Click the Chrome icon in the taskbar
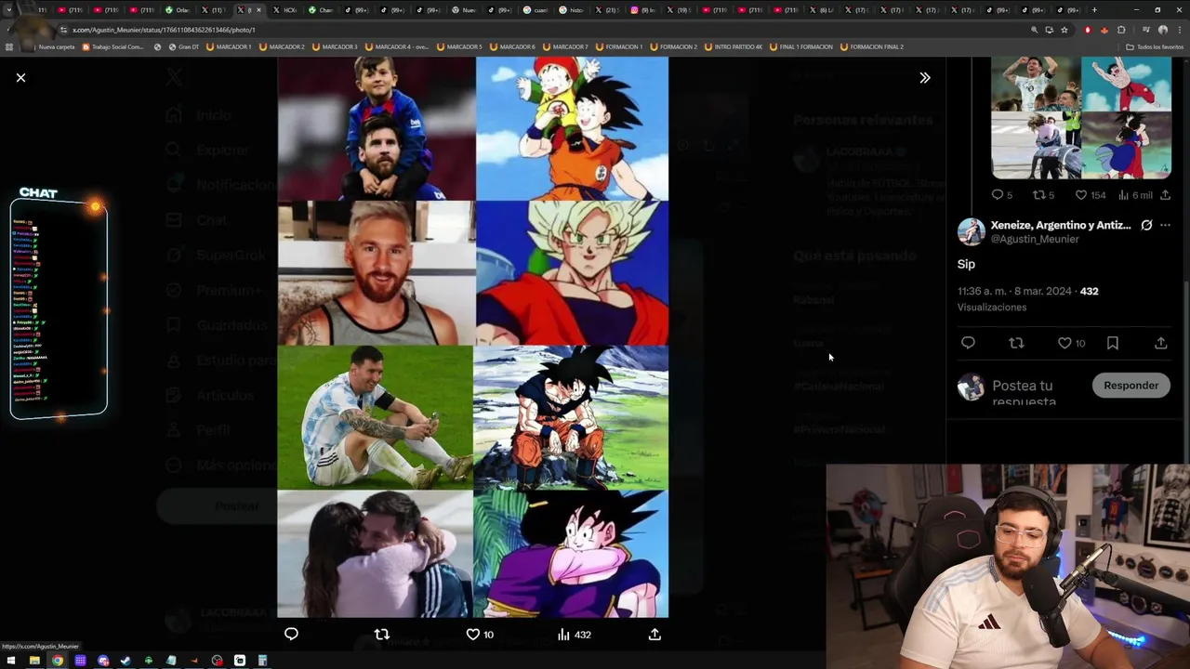1190x669 pixels. (57, 661)
